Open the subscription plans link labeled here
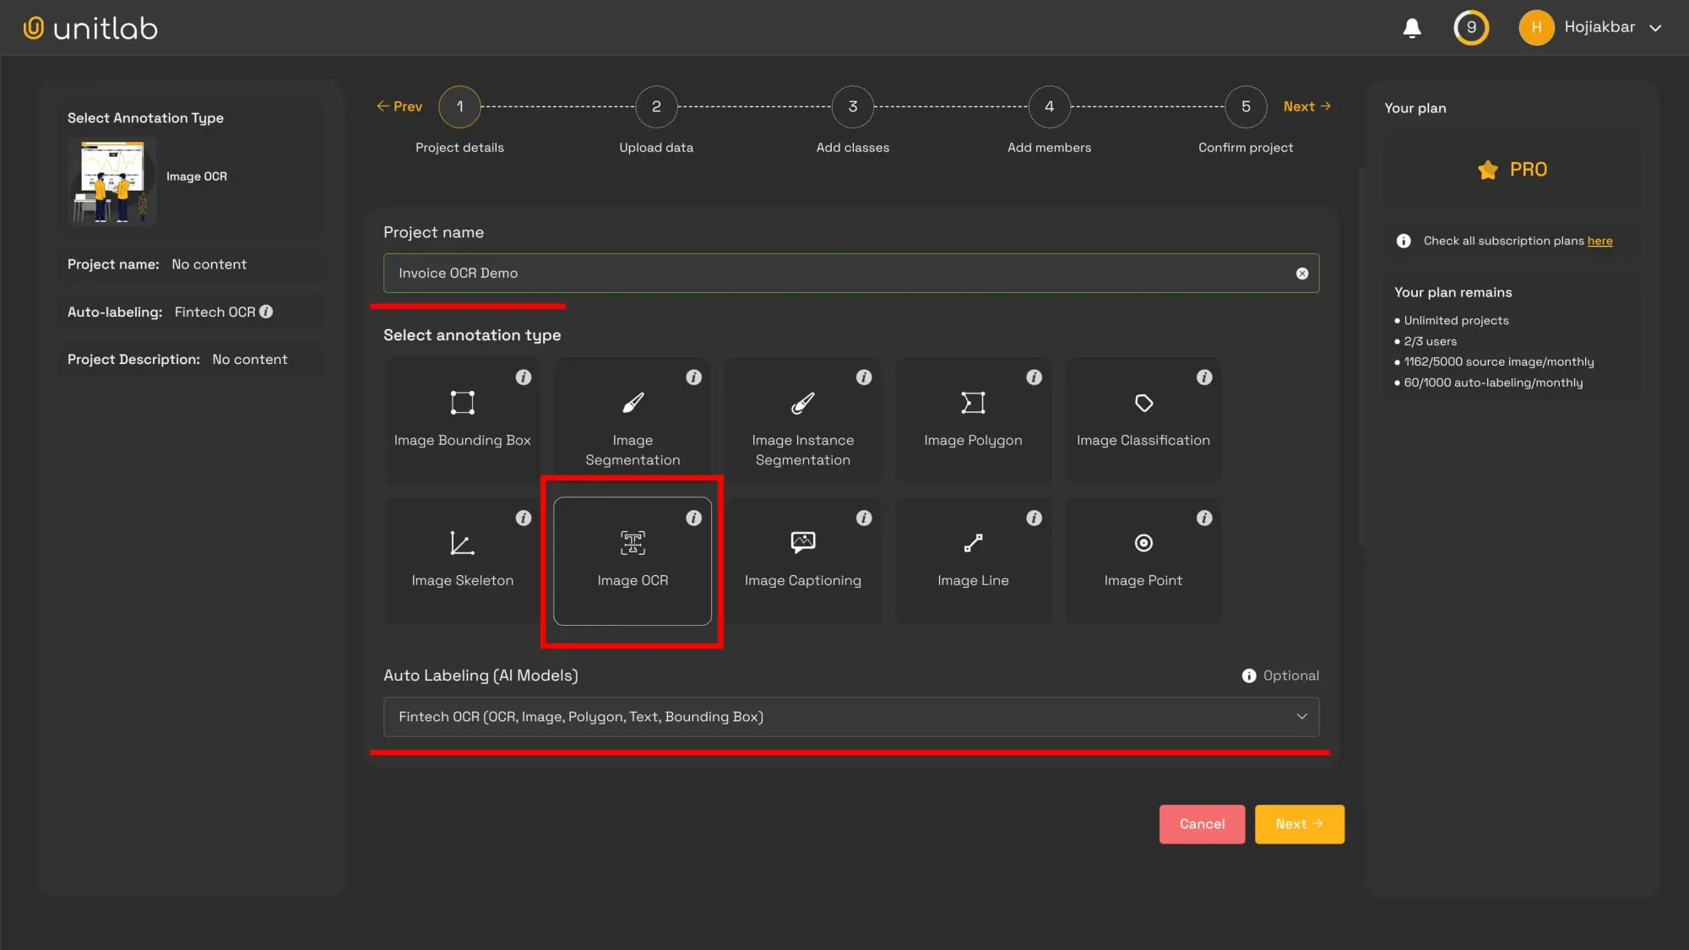Image resolution: width=1689 pixels, height=950 pixels. point(1599,241)
